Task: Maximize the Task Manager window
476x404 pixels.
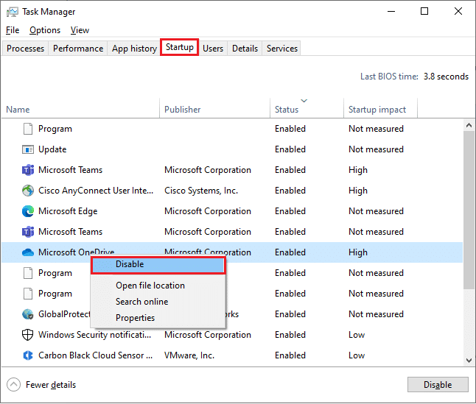Action: [424, 12]
